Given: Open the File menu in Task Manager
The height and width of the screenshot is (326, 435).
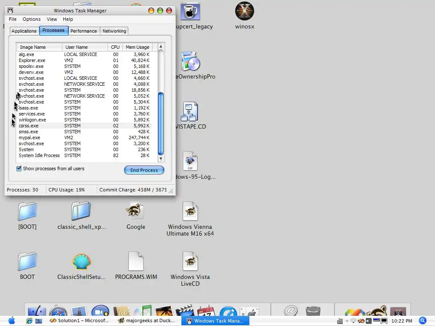Looking at the screenshot, I should click(13, 19).
